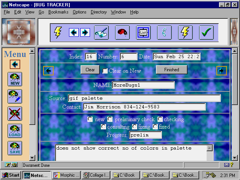Image resolution: width=240 pixels, height=180 pixels.
Task: Switch to Morphic taskbar window
Action: [66, 175]
